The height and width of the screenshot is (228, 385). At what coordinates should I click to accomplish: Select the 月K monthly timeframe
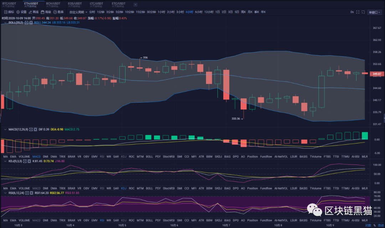pos(250,12)
